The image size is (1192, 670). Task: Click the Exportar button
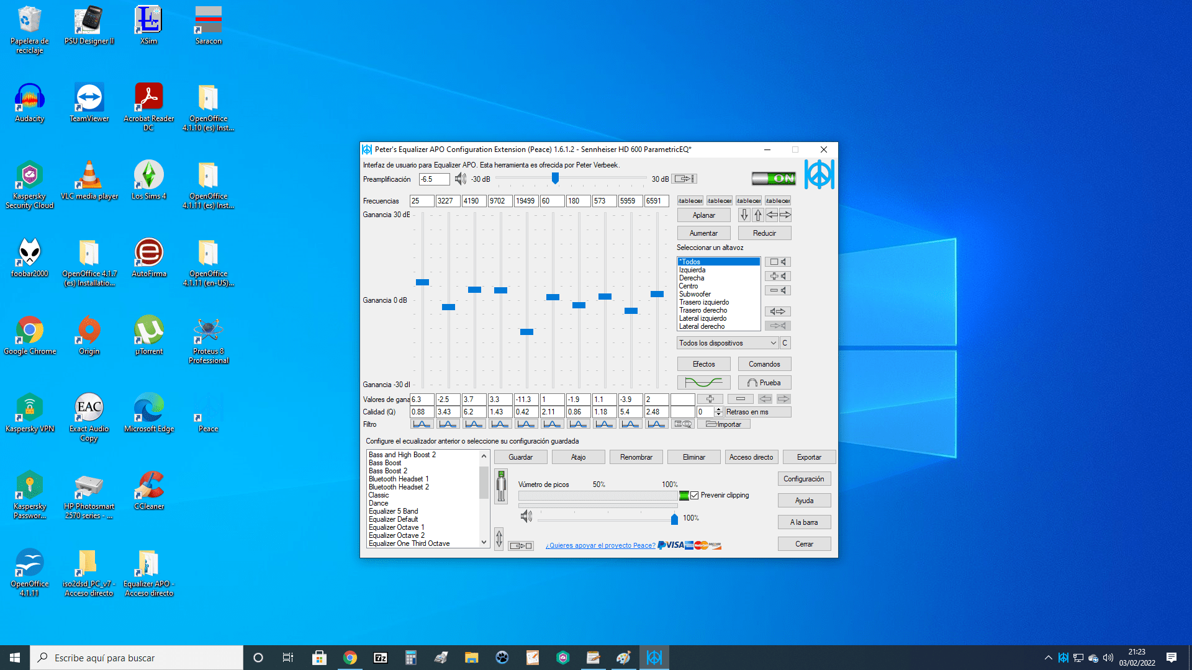point(810,457)
